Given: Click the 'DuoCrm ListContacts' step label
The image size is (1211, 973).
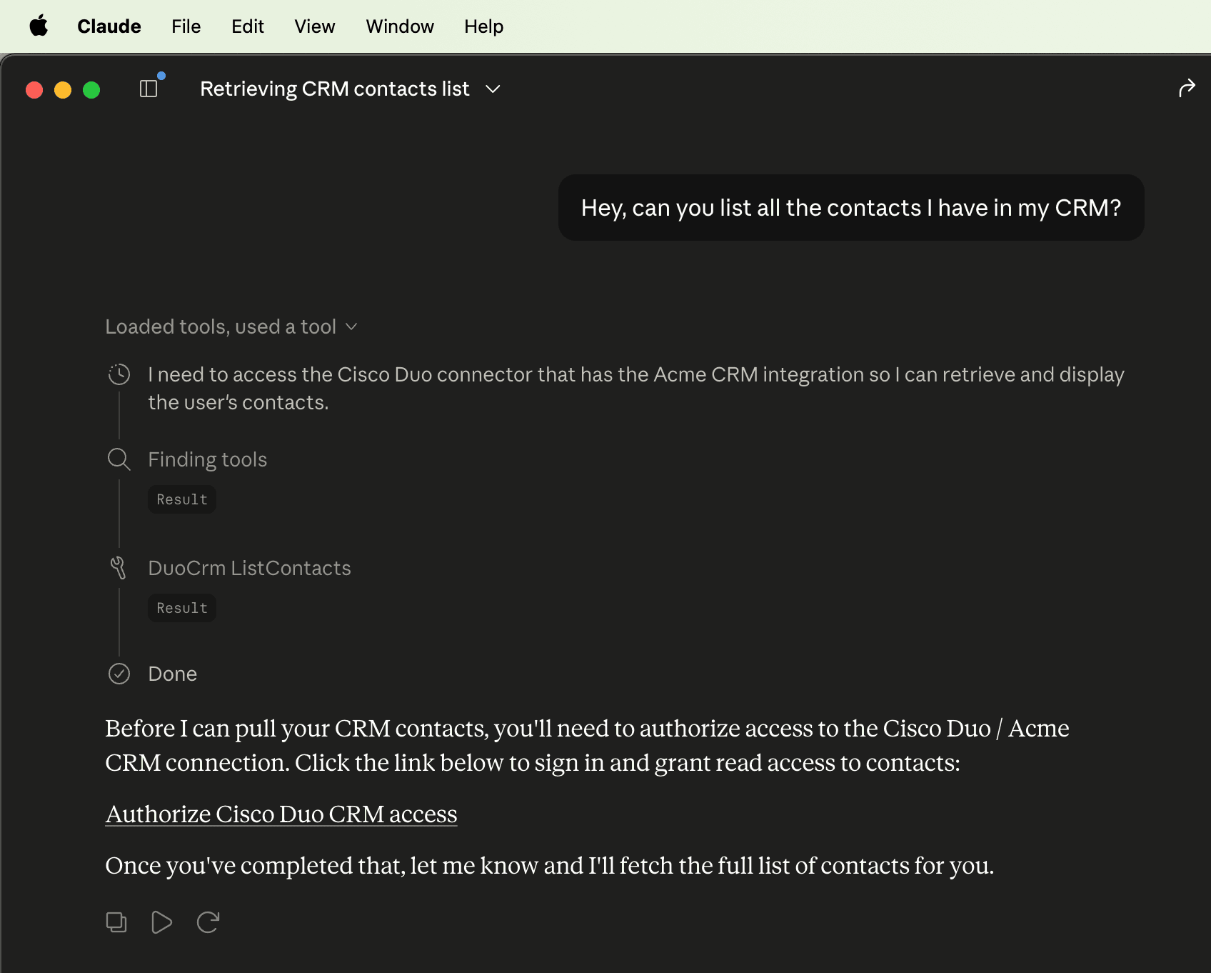Looking at the screenshot, I should [250, 568].
